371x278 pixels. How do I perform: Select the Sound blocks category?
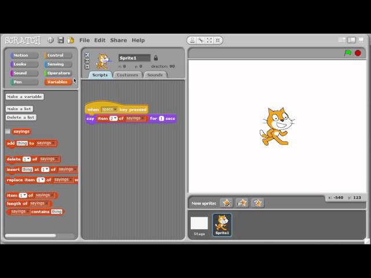point(24,73)
